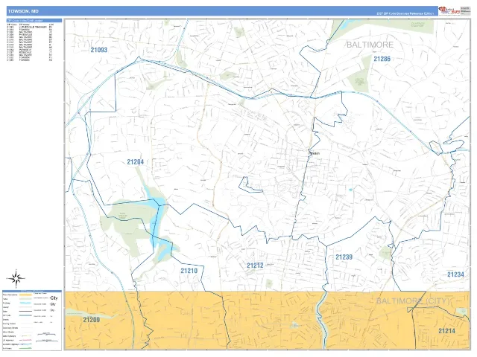Select ZIP code label 21239
The image size is (477, 357).
pos(344,257)
